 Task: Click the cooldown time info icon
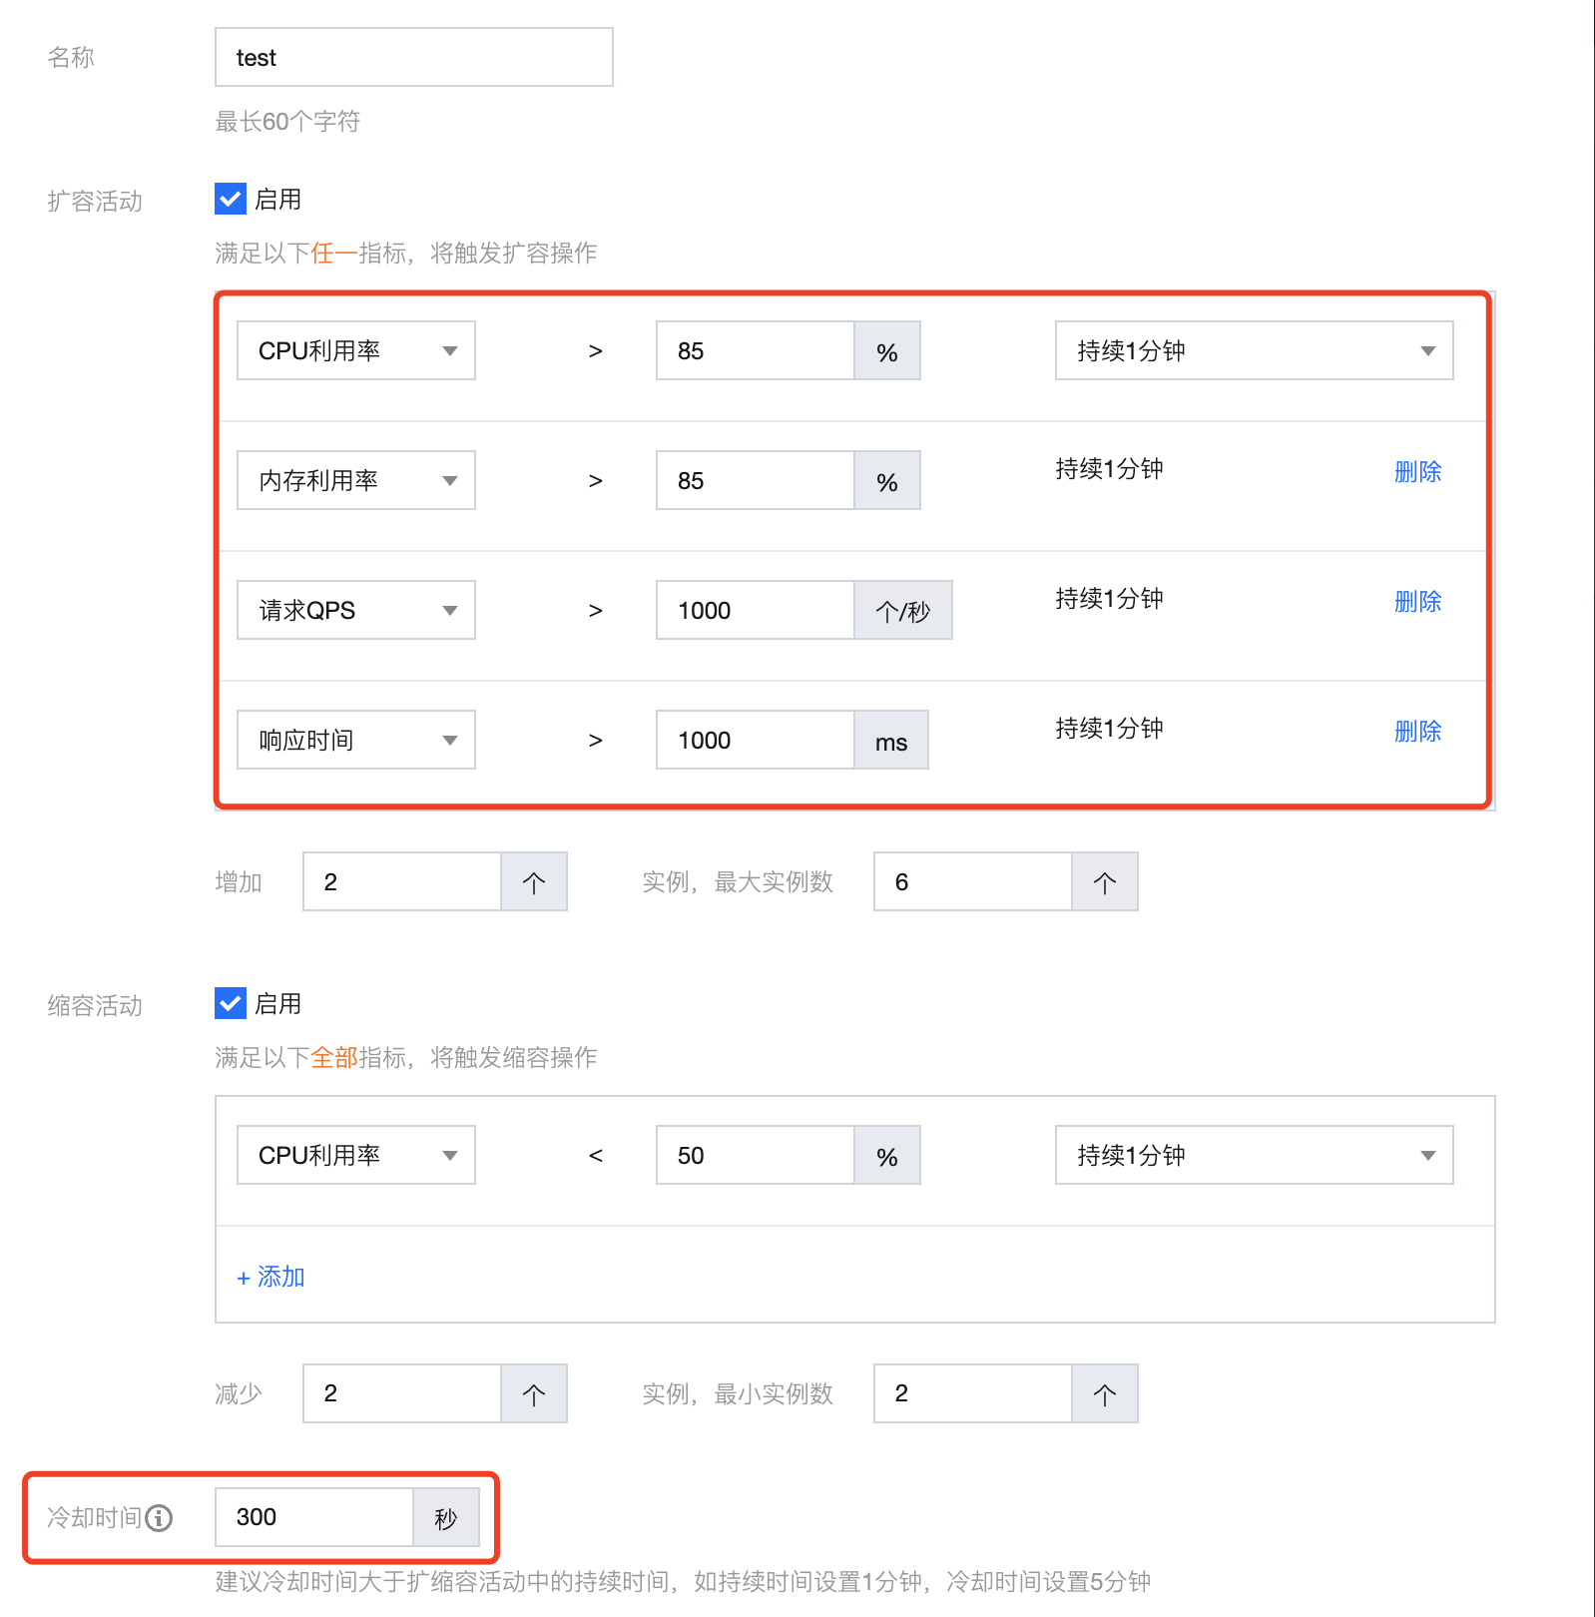(x=159, y=1518)
